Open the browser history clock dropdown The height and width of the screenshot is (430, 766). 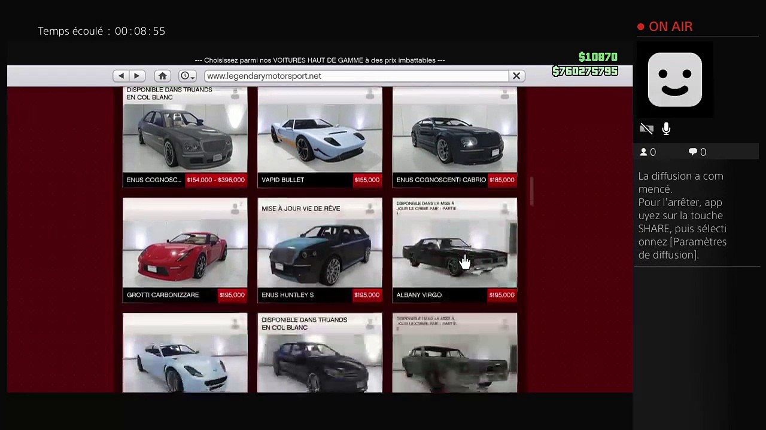click(187, 76)
